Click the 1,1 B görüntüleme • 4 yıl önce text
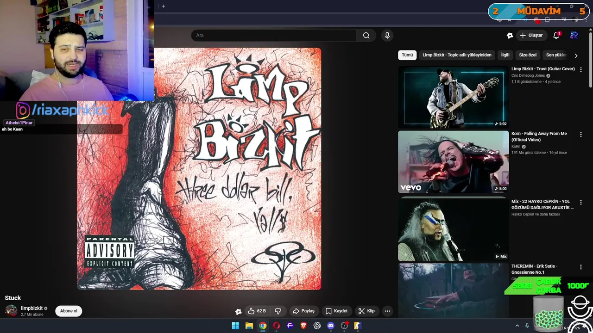Image resolution: width=593 pixels, height=333 pixels. coord(536,82)
